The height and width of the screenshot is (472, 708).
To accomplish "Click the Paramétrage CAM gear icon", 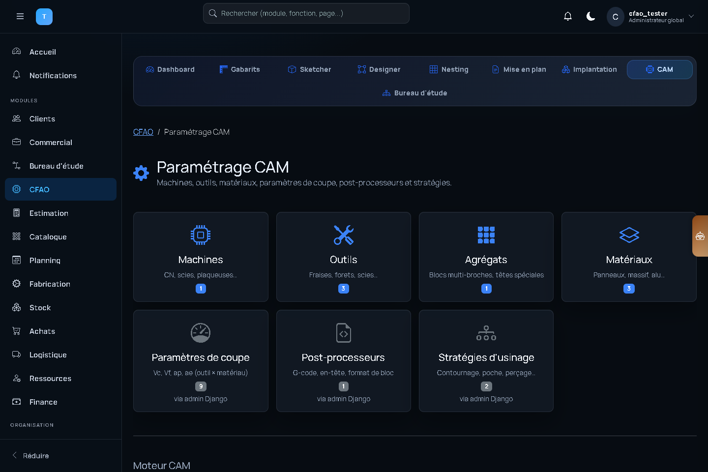I will (x=141, y=173).
